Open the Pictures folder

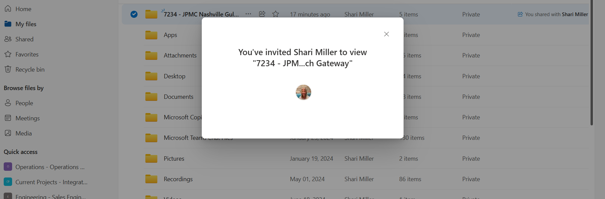(174, 159)
